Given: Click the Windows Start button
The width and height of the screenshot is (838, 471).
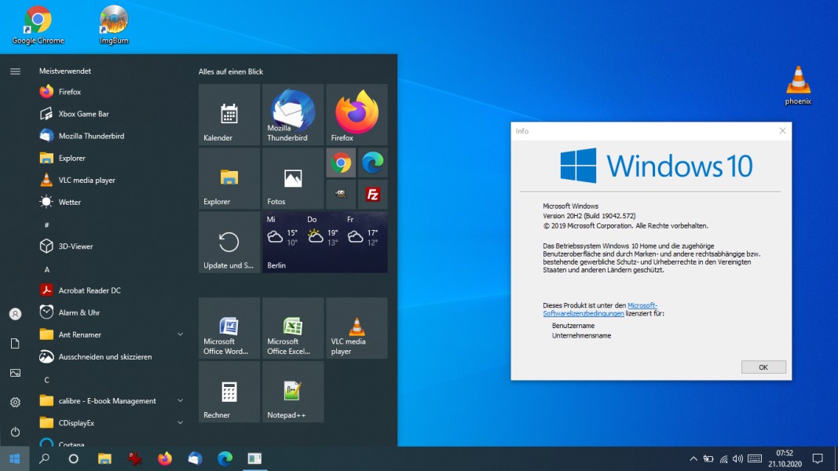Looking at the screenshot, I should (14, 458).
